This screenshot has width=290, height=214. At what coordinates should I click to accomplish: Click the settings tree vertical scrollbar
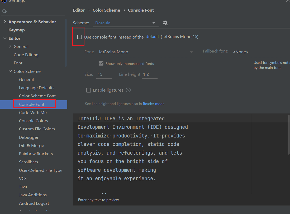66,42
